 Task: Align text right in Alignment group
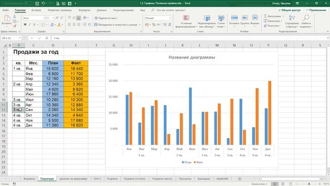pos(78,25)
